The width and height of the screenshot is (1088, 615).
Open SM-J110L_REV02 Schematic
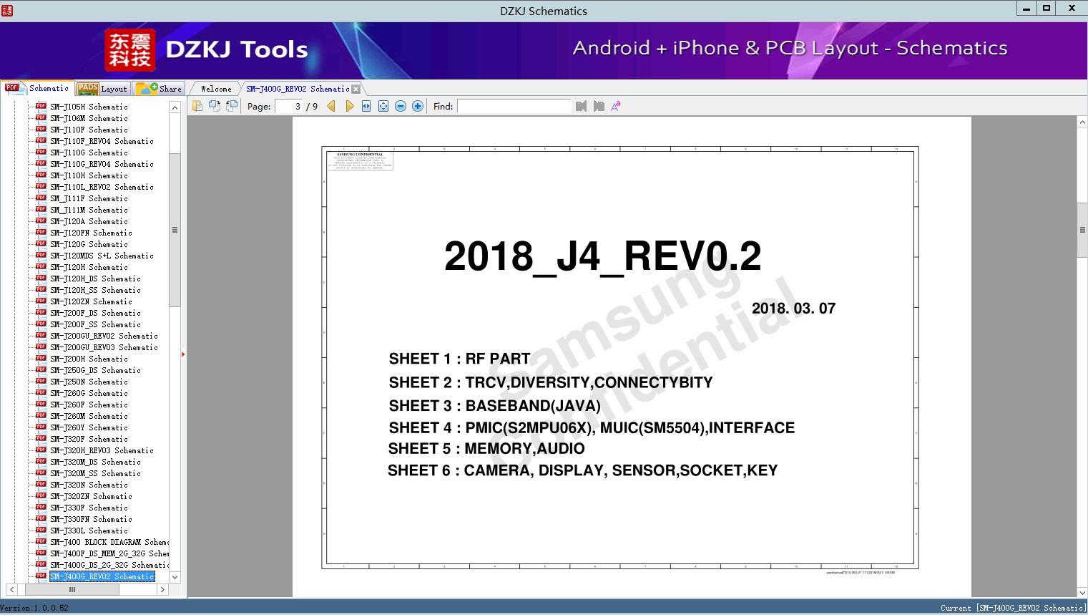pyautogui.click(x=102, y=187)
